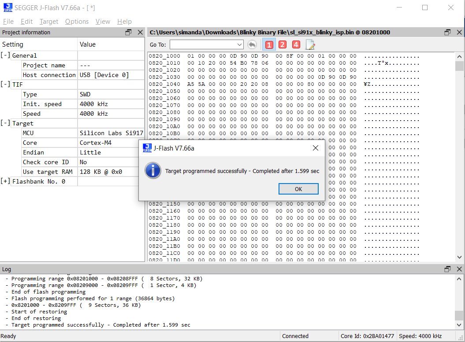Set hex view to 2-byte units
This screenshot has width=465, height=342.
click(x=283, y=45)
